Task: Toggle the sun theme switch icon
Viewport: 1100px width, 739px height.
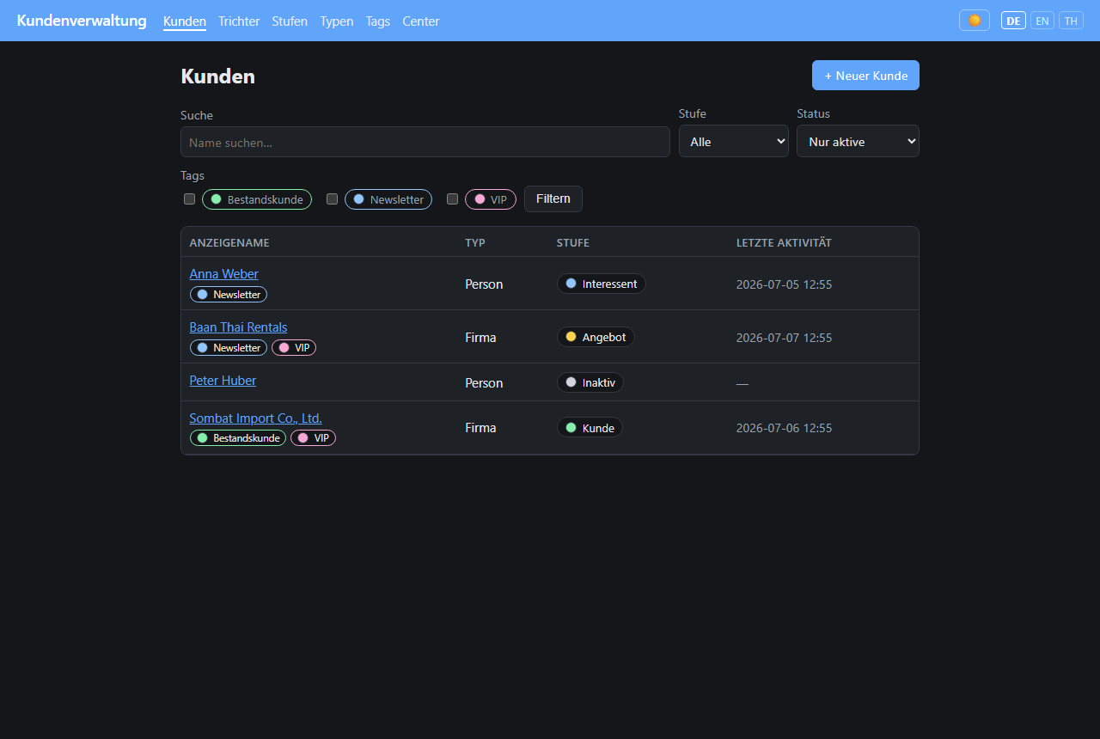Action: point(975,21)
